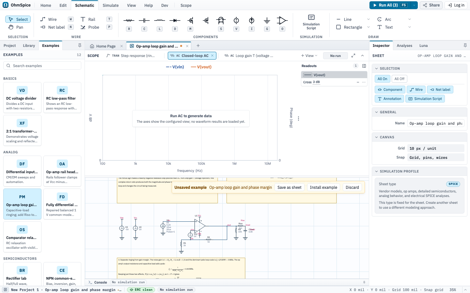This screenshot has height=293, width=470.
Task: Open the Loop gain T scope tab
Action: (249, 56)
